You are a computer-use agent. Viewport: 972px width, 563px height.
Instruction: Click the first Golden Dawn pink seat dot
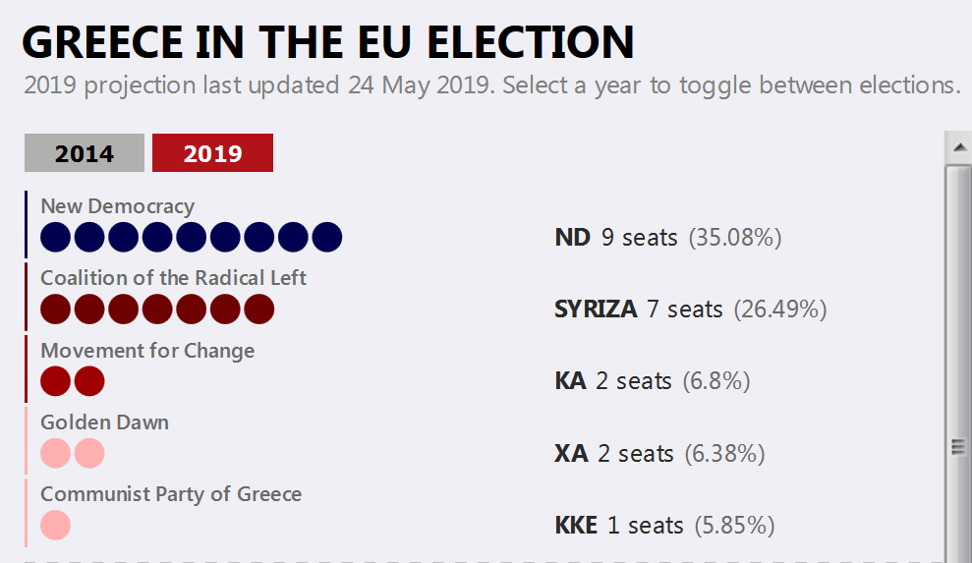point(56,453)
